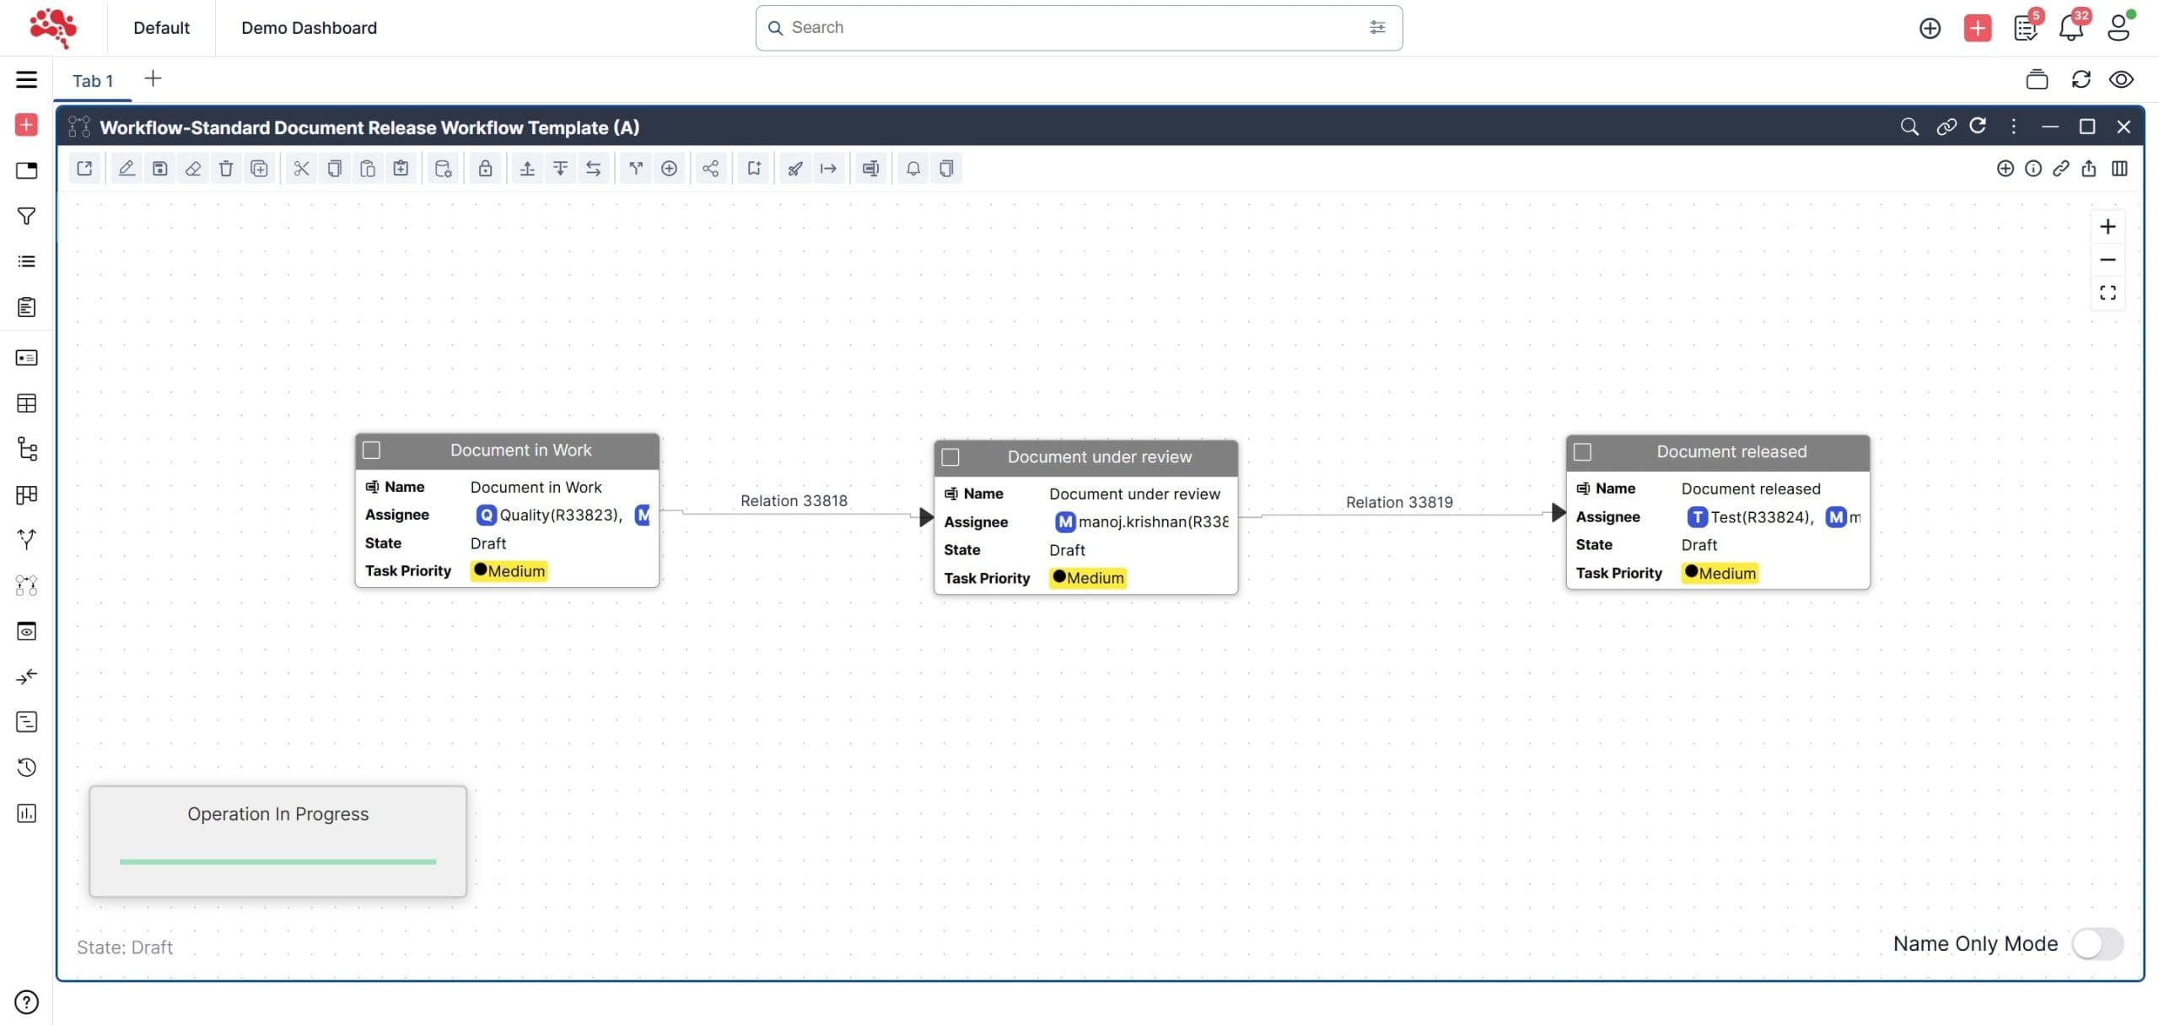Click the padlock lock icon in toolbar
Screen dimensions: 2159x1025
click(485, 169)
